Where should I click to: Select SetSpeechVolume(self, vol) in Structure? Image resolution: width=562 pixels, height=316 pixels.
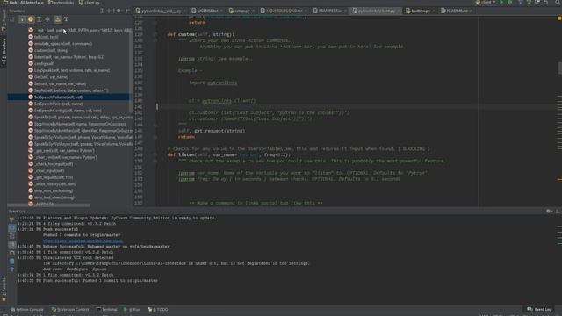(x=68, y=97)
